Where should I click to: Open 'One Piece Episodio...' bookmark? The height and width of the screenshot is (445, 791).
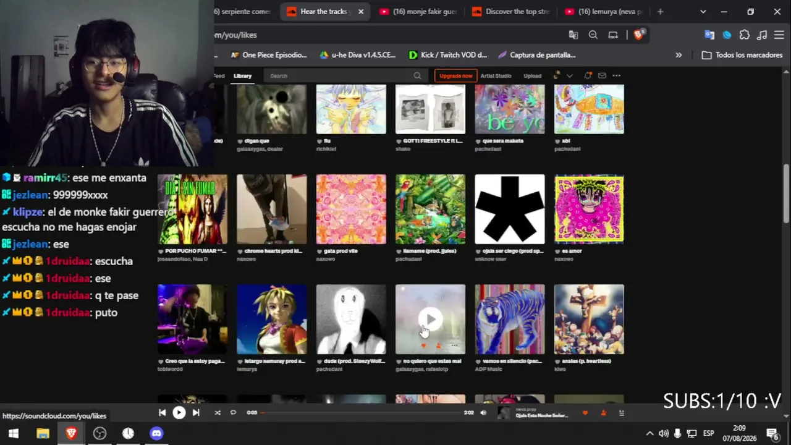click(269, 55)
